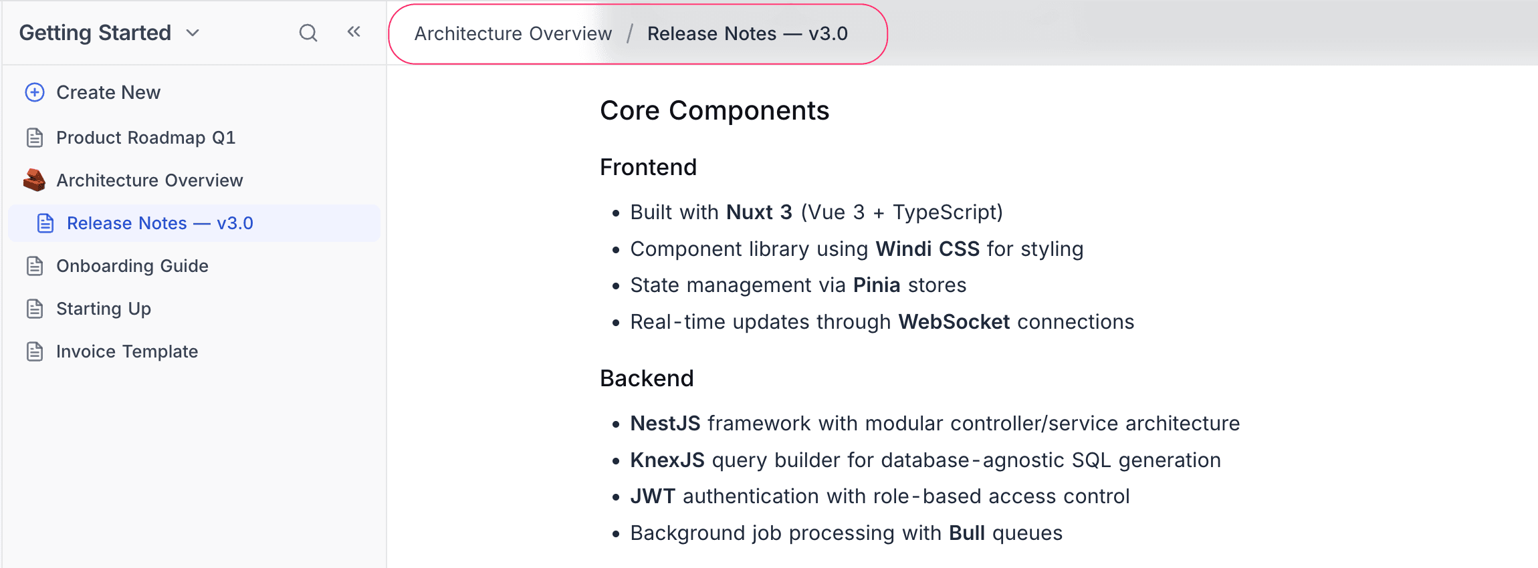Open the Getting Started workspace title

(x=95, y=33)
